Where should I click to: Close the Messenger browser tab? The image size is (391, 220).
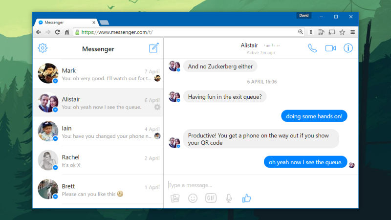[94, 22]
